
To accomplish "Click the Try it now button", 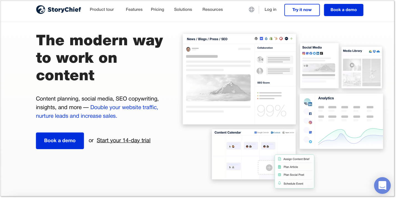I will click(302, 10).
